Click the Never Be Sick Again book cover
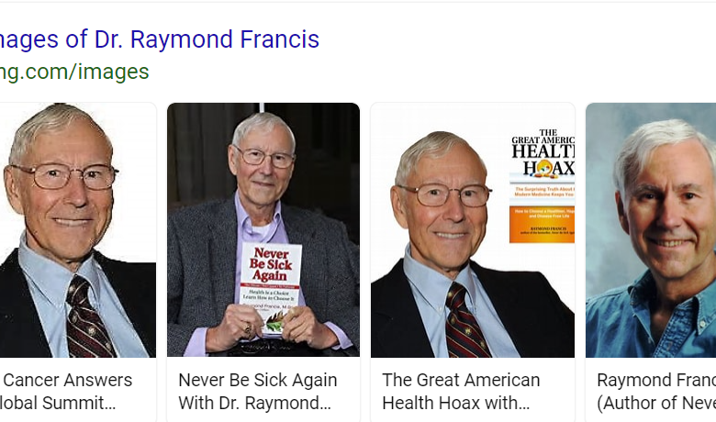716x422 pixels. pos(271,287)
